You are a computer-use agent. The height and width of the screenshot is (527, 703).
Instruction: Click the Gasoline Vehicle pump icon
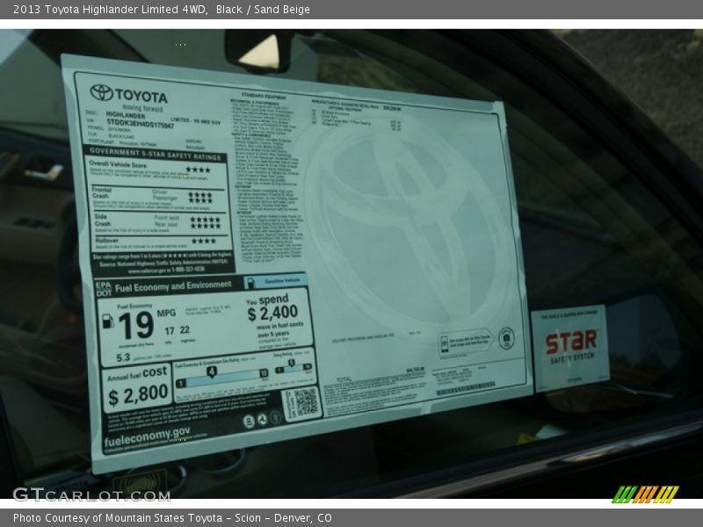tap(250, 283)
